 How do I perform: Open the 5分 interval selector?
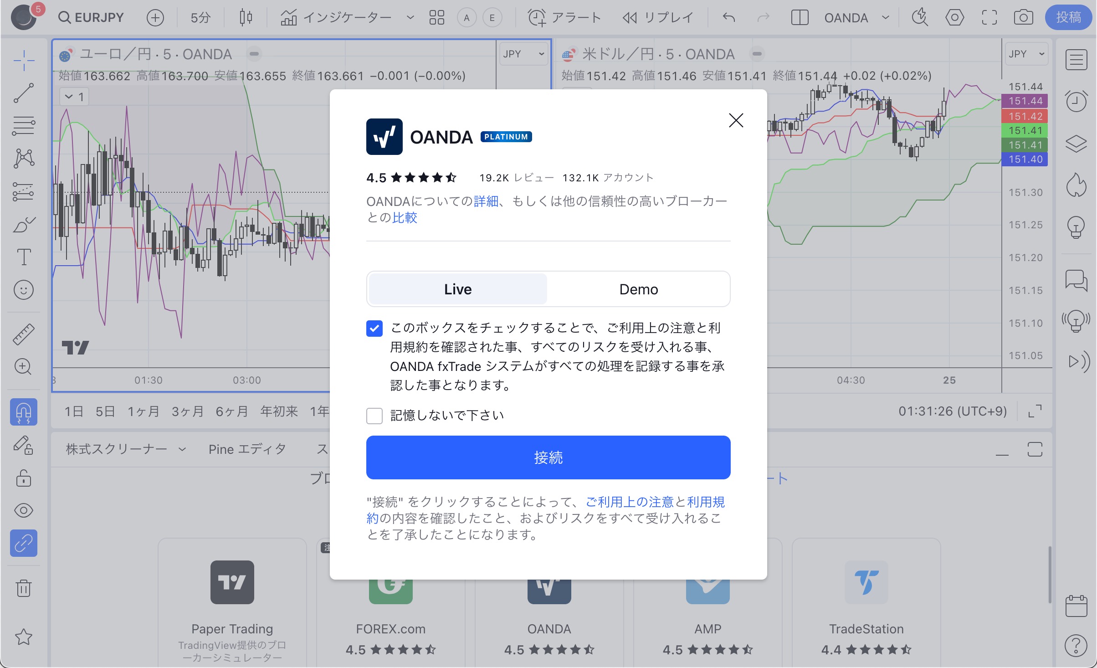click(200, 18)
